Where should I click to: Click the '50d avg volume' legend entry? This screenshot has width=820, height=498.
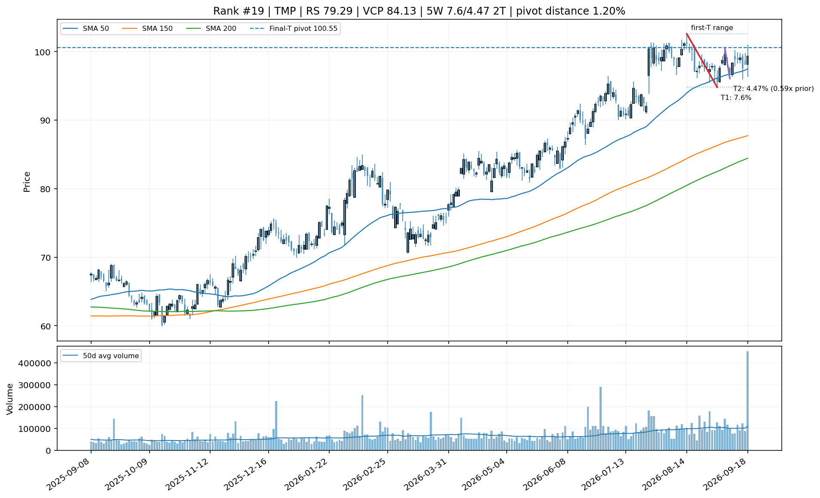[101, 356]
